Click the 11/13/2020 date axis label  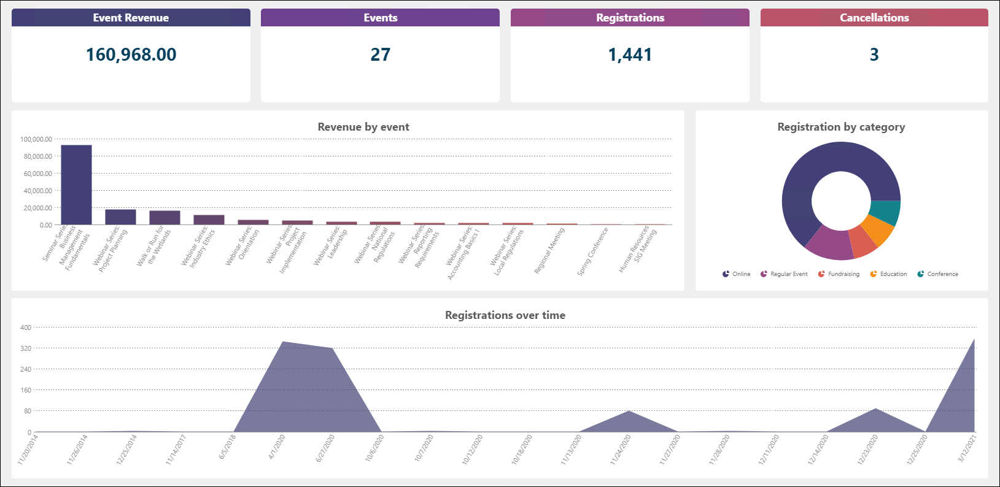coord(572,449)
